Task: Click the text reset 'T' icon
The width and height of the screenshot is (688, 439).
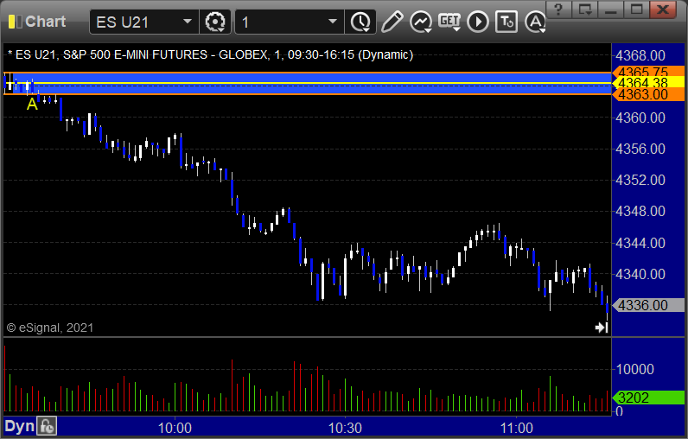Action: coord(506,22)
